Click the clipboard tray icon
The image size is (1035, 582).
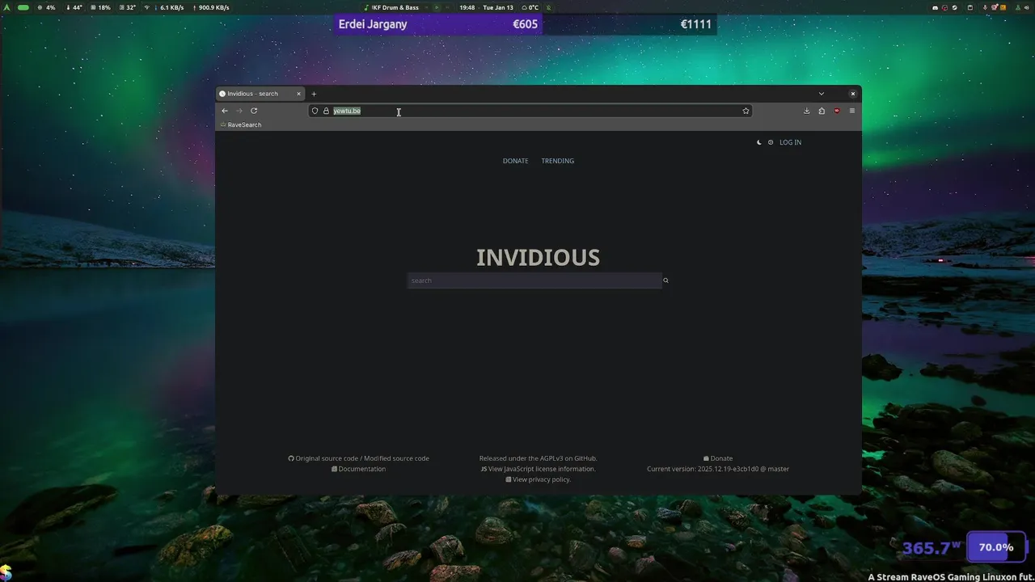click(x=970, y=7)
